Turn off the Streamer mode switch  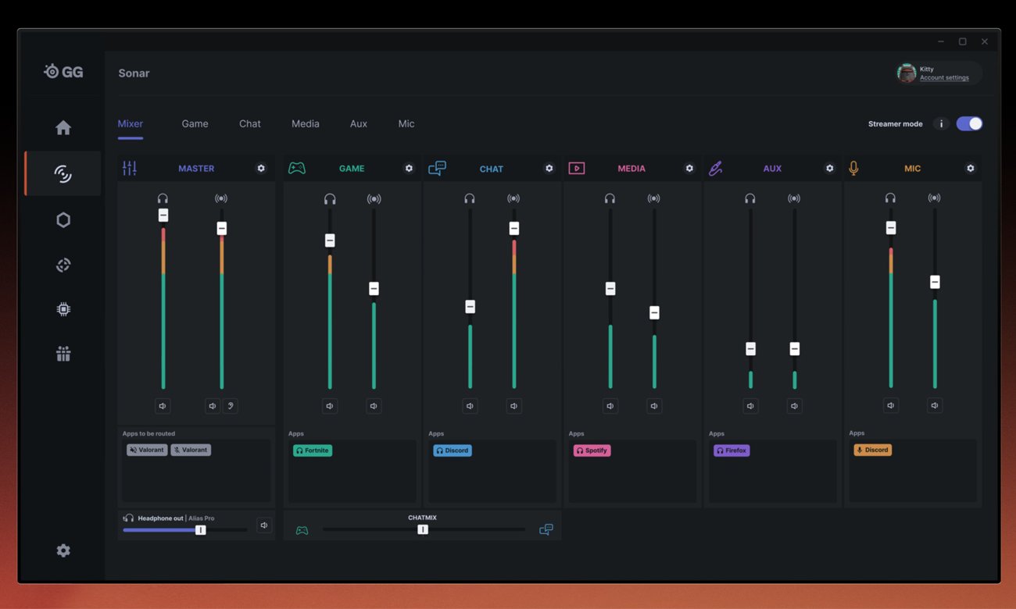[x=969, y=123]
